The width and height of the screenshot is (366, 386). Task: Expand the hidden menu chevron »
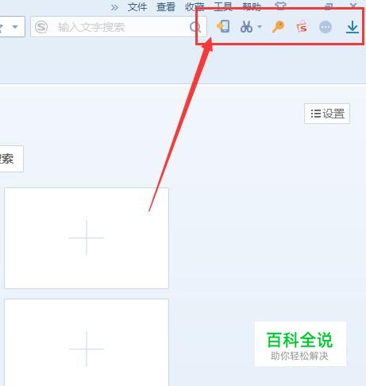(x=114, y=7)
